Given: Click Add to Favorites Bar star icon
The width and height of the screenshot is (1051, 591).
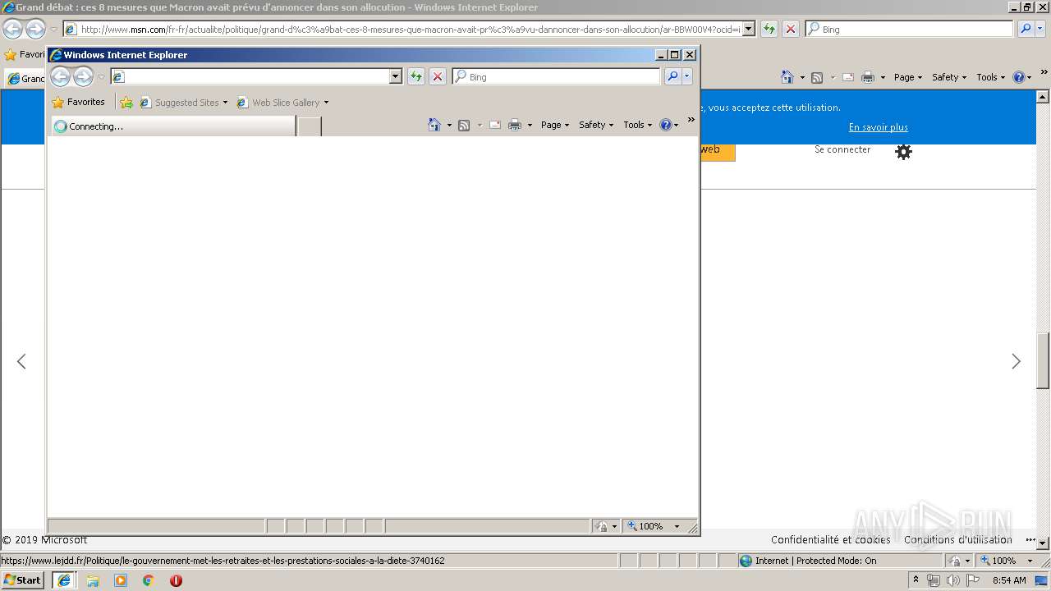Looking at the screenshot, I should pos(126,103).
